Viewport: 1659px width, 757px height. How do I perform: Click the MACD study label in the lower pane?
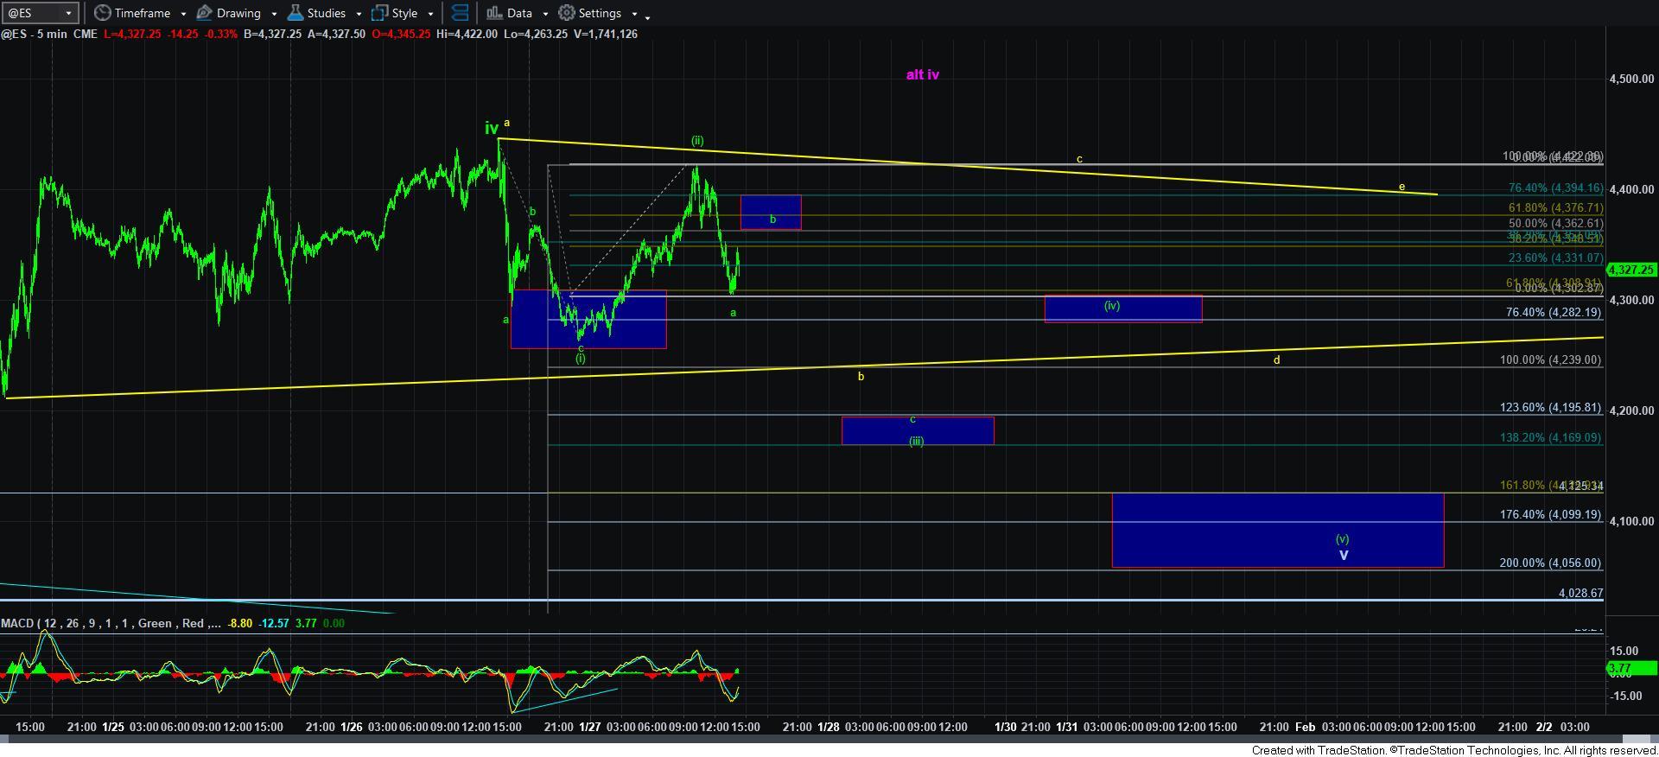(110, 623)
